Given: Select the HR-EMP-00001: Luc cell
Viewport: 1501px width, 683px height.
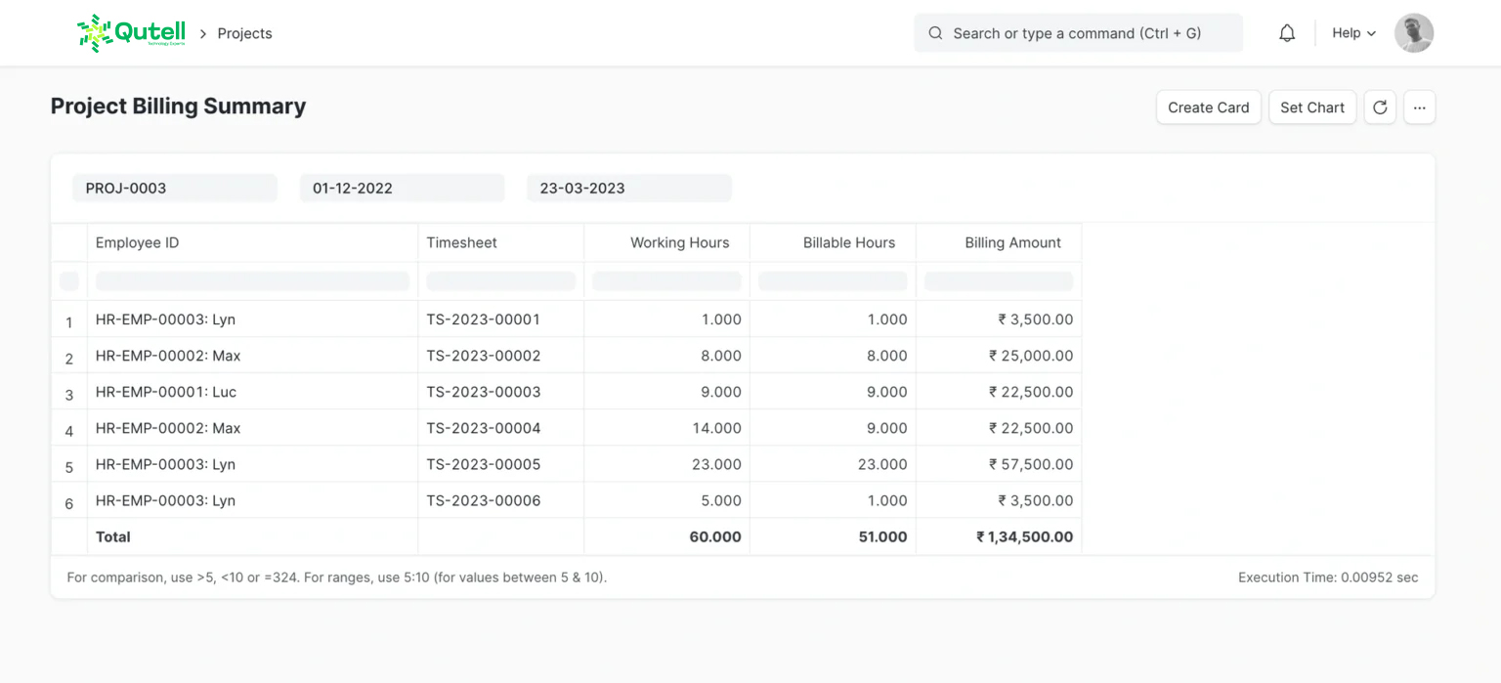Looking at the screenshot, I should (166, 392).
